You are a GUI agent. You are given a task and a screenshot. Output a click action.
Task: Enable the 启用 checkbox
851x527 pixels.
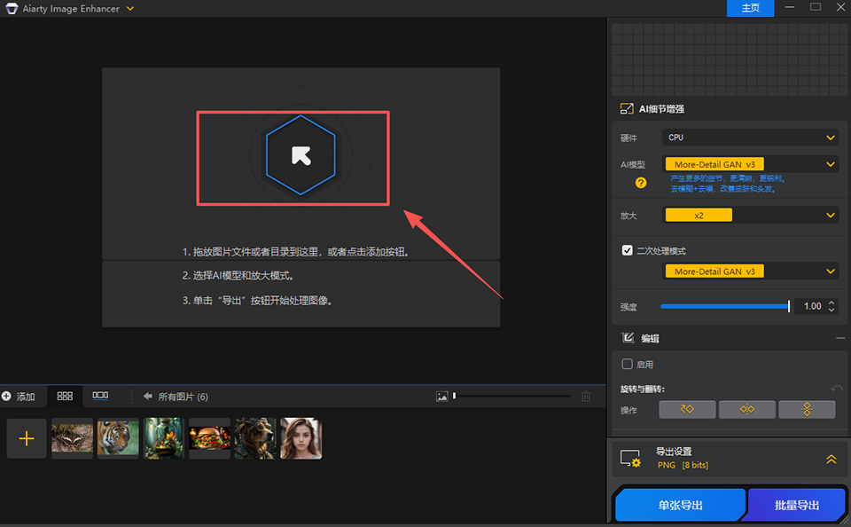click(627, 364)
